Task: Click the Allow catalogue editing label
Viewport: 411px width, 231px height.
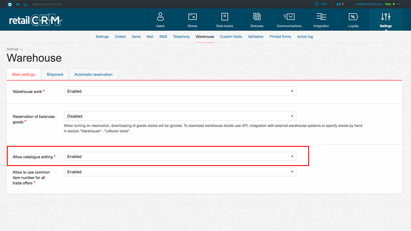Action: pyautogui.click(x=33, y=157)
